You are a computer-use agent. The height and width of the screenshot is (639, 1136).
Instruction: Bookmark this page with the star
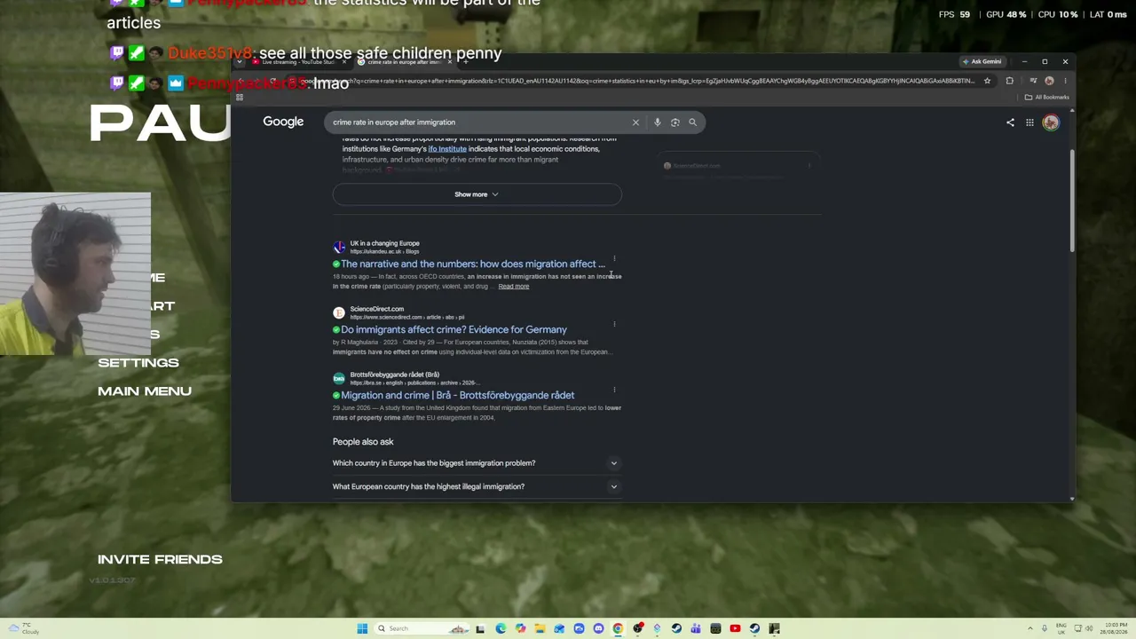pyautogui.click(x=987, y=81)
